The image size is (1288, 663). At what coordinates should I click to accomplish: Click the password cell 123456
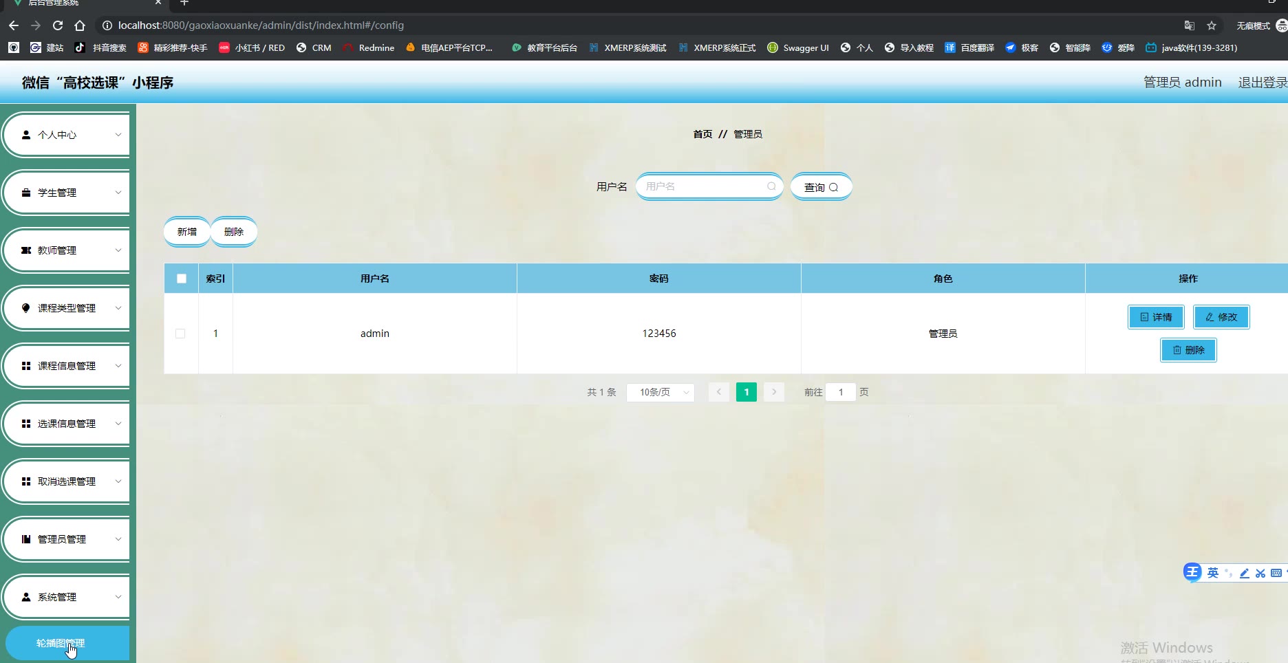(659, 334)
